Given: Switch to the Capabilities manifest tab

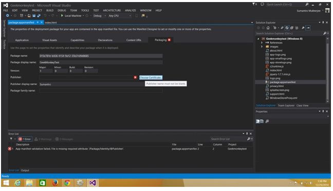Looking at the screenshot, I should (77, 40).
